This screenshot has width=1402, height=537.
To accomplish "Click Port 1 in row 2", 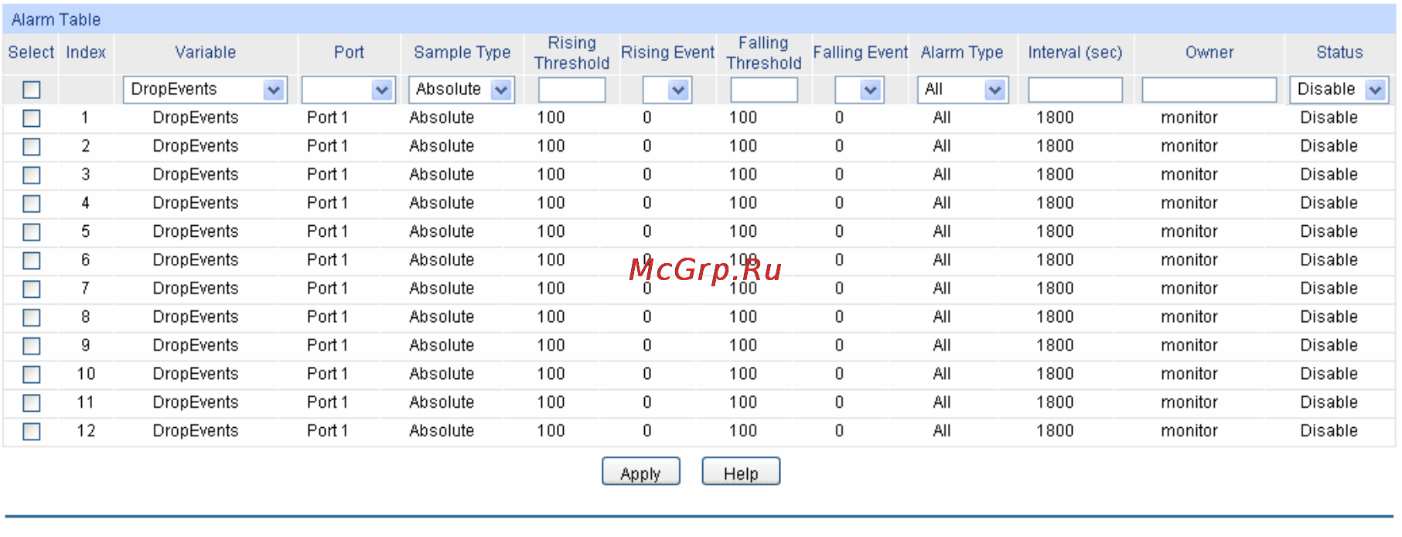I will tap(327, 146).
